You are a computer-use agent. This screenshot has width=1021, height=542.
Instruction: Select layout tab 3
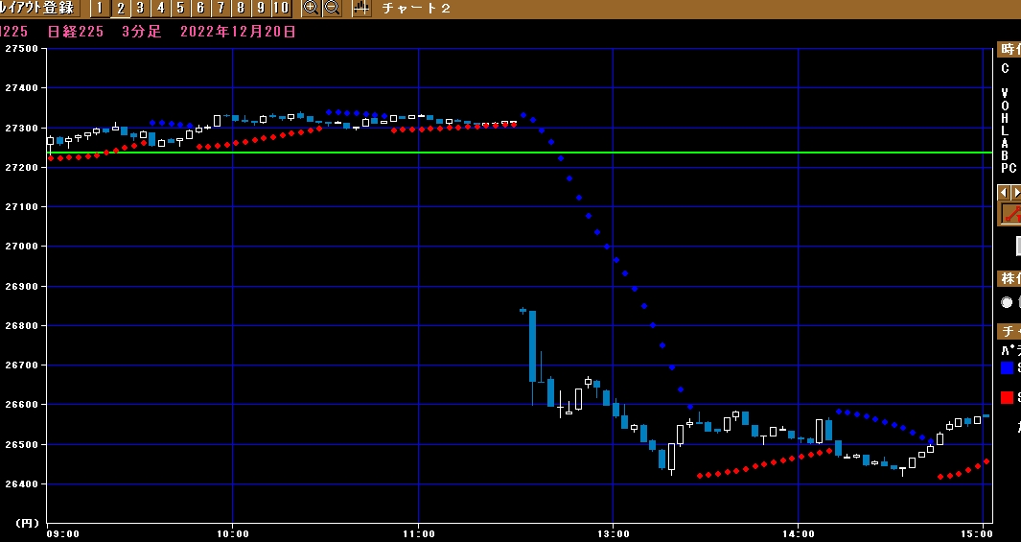(140, 9)
